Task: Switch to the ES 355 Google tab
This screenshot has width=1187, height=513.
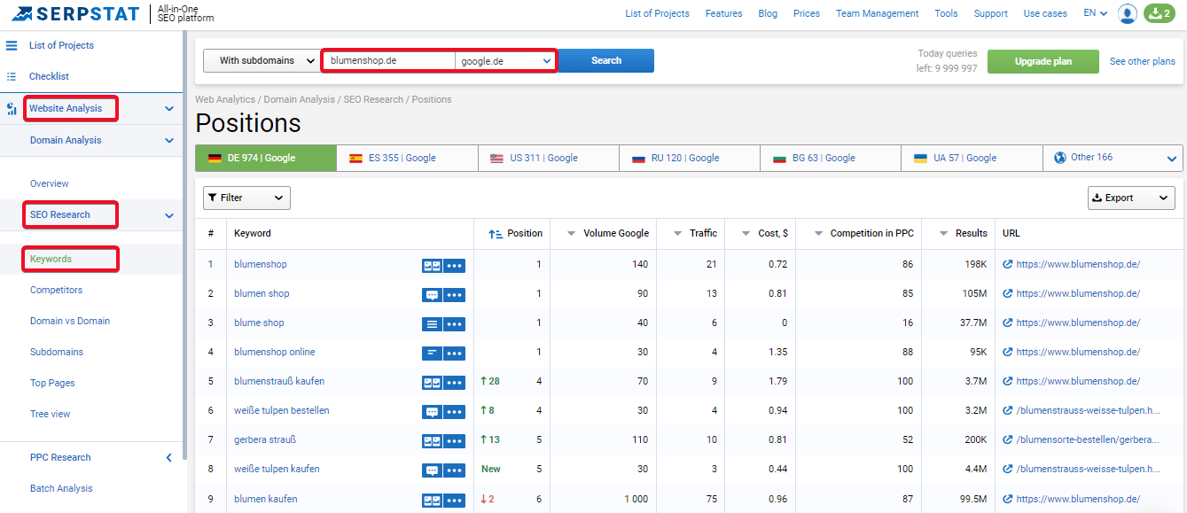Action: [407, 158]
